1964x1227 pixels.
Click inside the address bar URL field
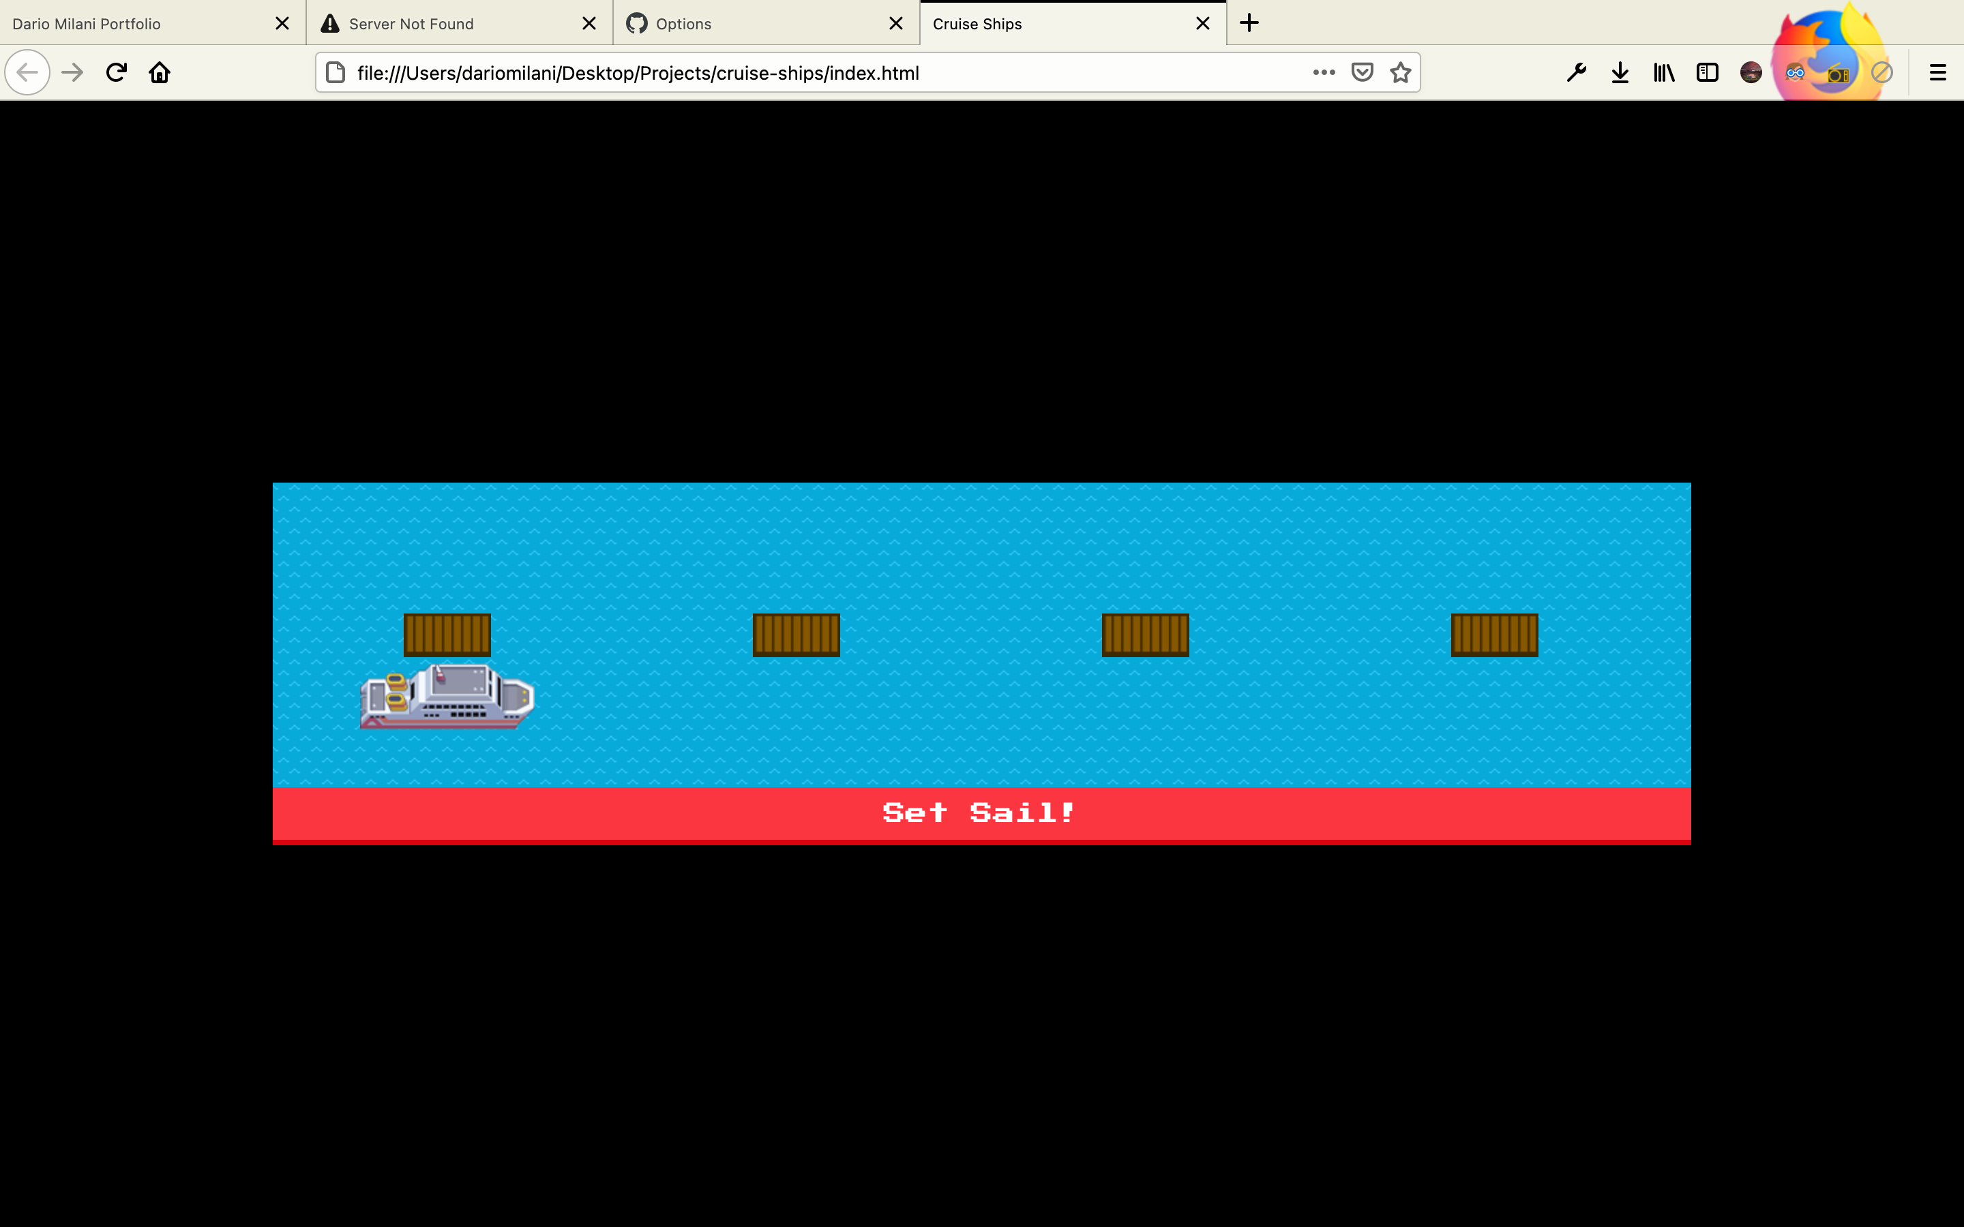(x=730, y=72)
